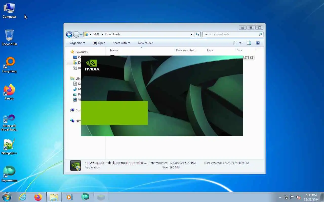
Task: Select Downloads in the address breadcrumb
Action: click(x=113, y=34)
